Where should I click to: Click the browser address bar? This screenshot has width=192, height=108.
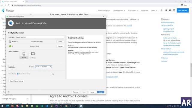pos(95,5)
